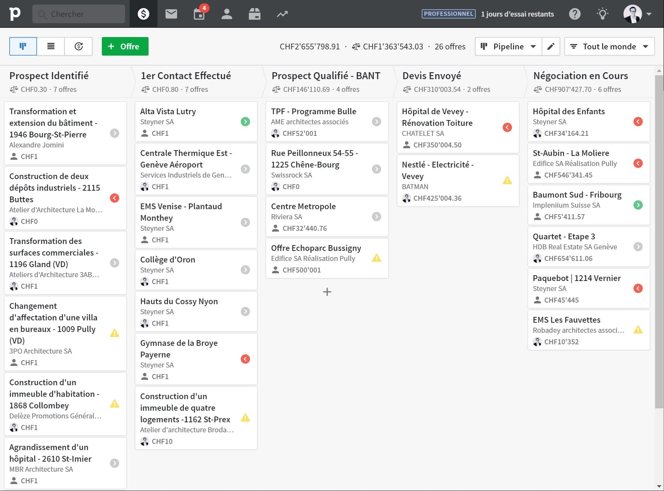Screen dimensions: 664x491
Task: Click red icon on Gymnase de la Broye
Action: (x=245, y=359)
